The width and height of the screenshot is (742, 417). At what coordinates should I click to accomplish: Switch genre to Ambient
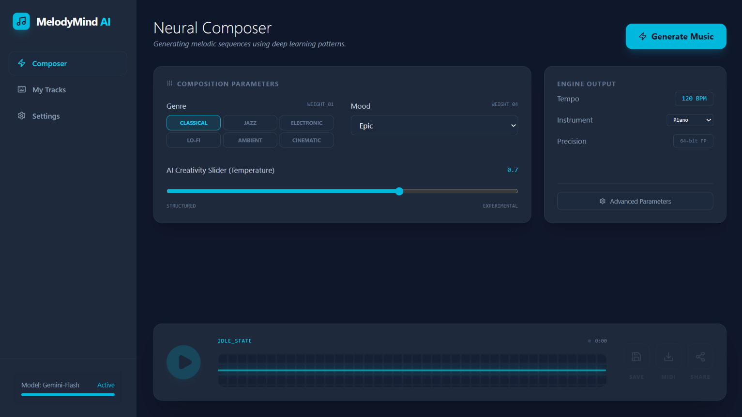(250, 140)
